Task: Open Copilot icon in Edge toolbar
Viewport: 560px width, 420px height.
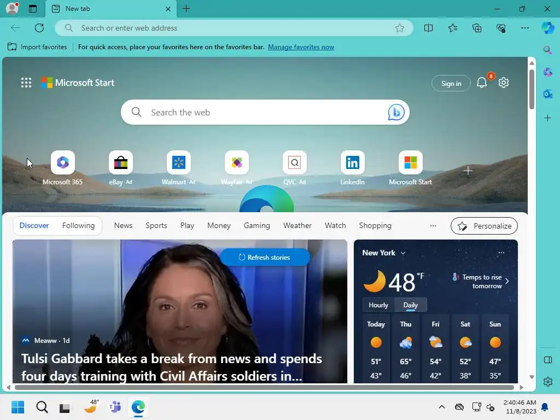Action: [x=548, y=28]
